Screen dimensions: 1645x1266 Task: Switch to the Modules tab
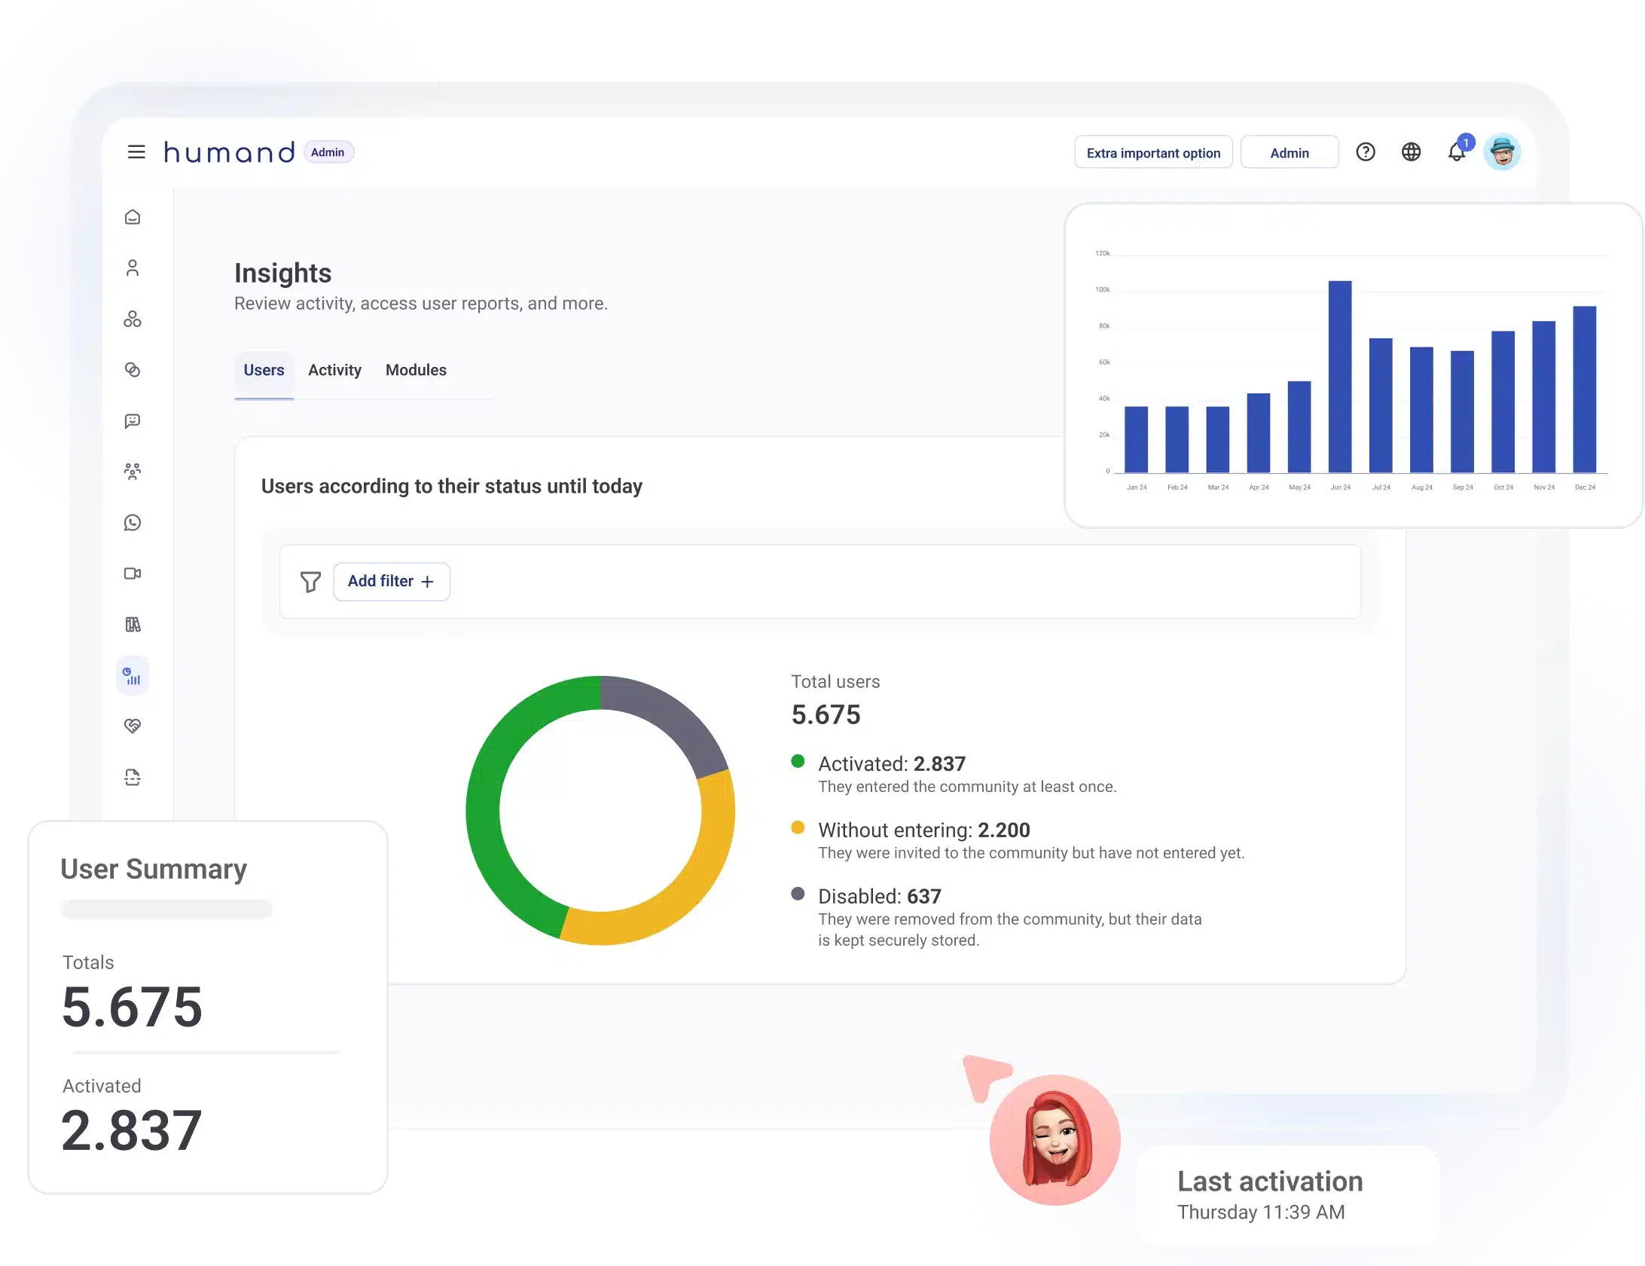pyautogui.click(x=415, y=370)
